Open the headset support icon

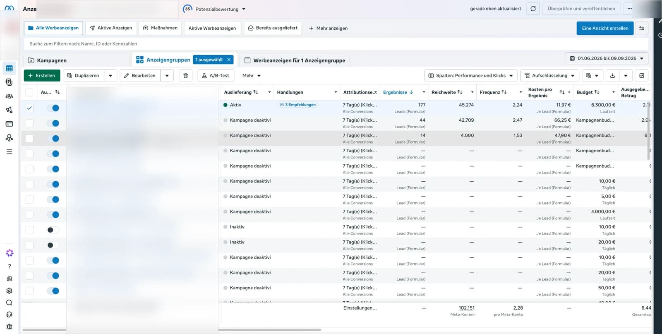[10, 315]
